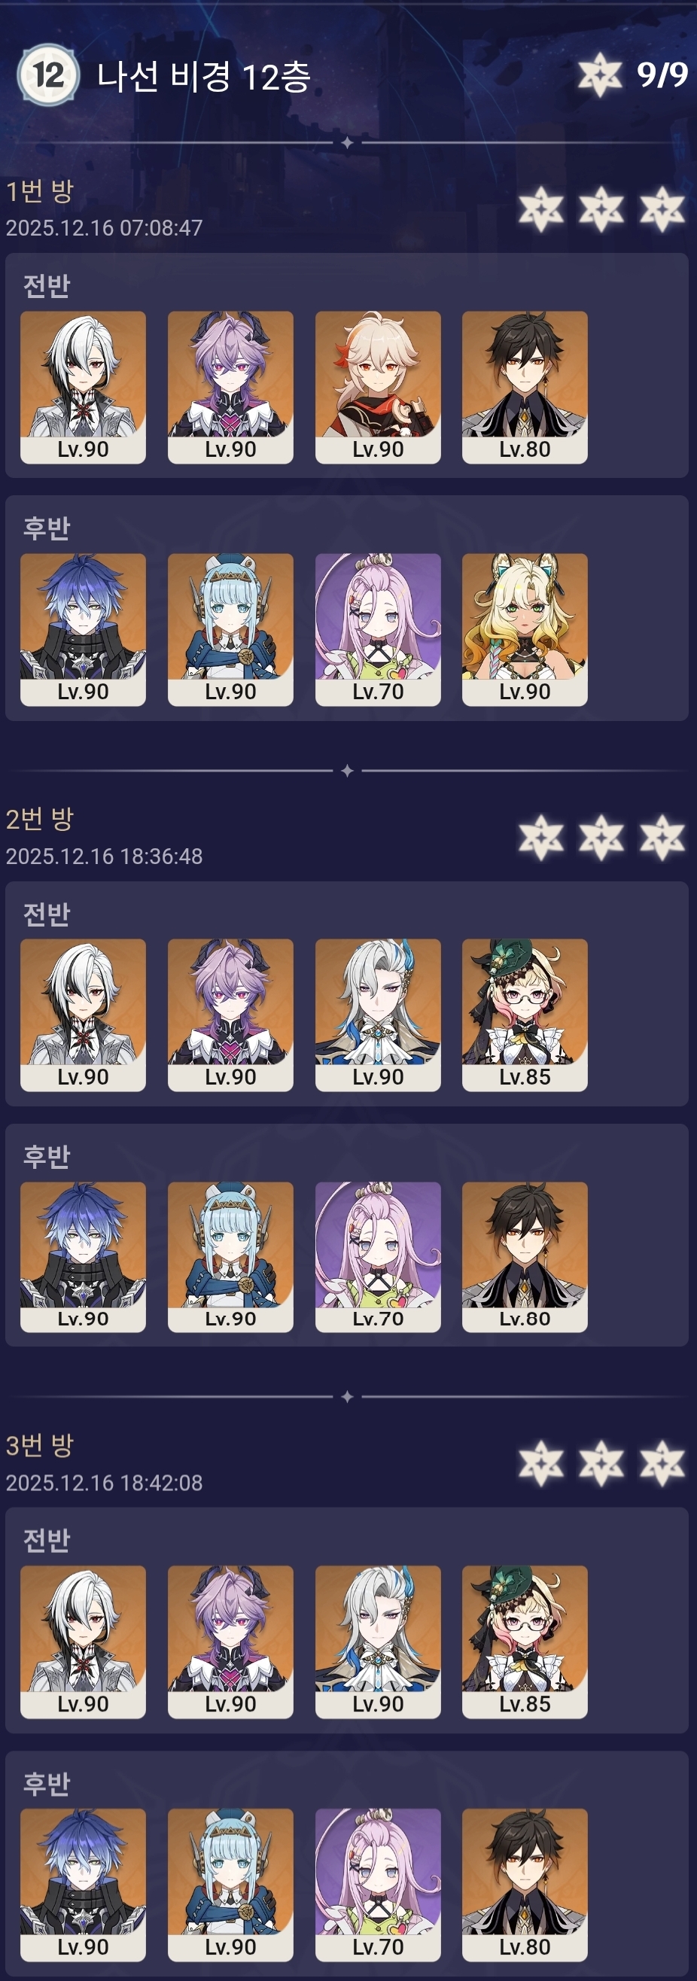The image size is (697, 1981).
Task: Click the middle star of room 3
Action: [601, 1463]
